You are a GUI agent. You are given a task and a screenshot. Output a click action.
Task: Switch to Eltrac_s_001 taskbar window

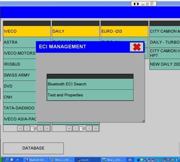(x=114, y=160)
